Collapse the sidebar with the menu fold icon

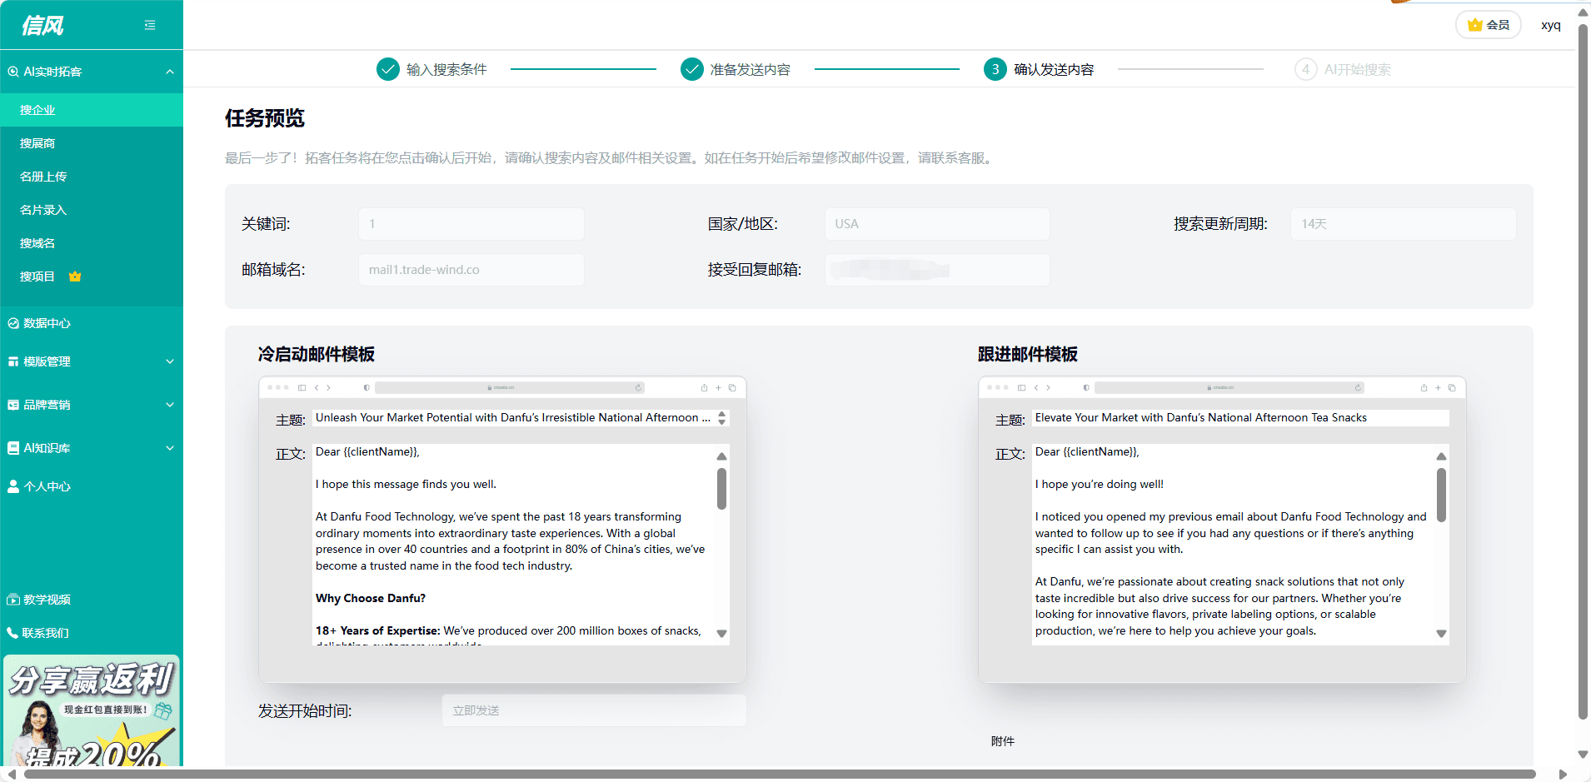pos(150,25)
